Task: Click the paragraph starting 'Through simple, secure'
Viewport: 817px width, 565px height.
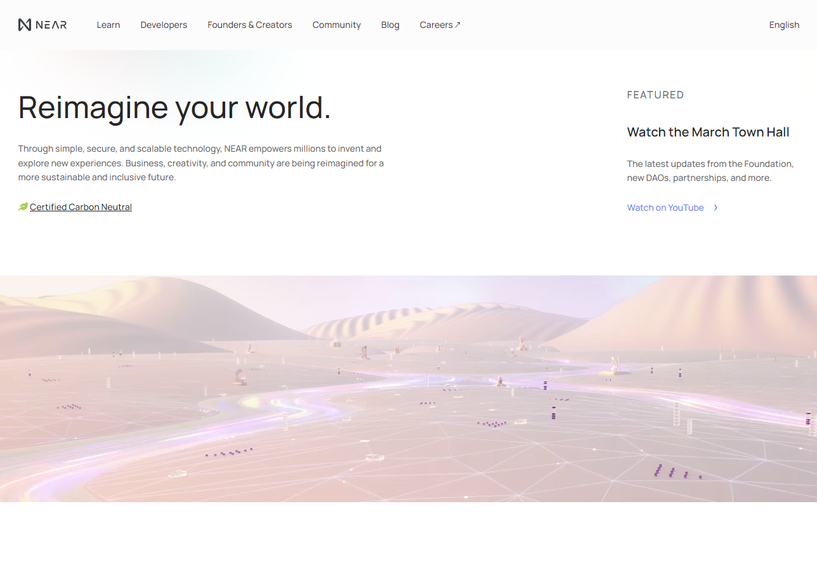Action: 201,163
